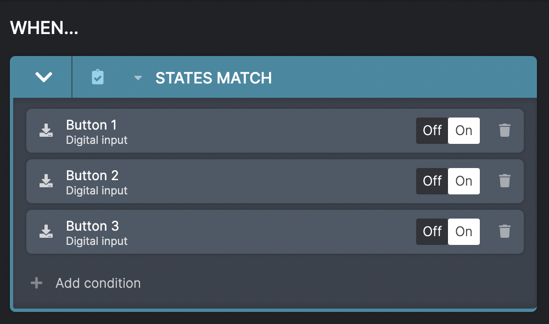The width and height of the screenshot is (549, 324).
Task: Delete the Button 2 condition
Action: tap(505, 181)
